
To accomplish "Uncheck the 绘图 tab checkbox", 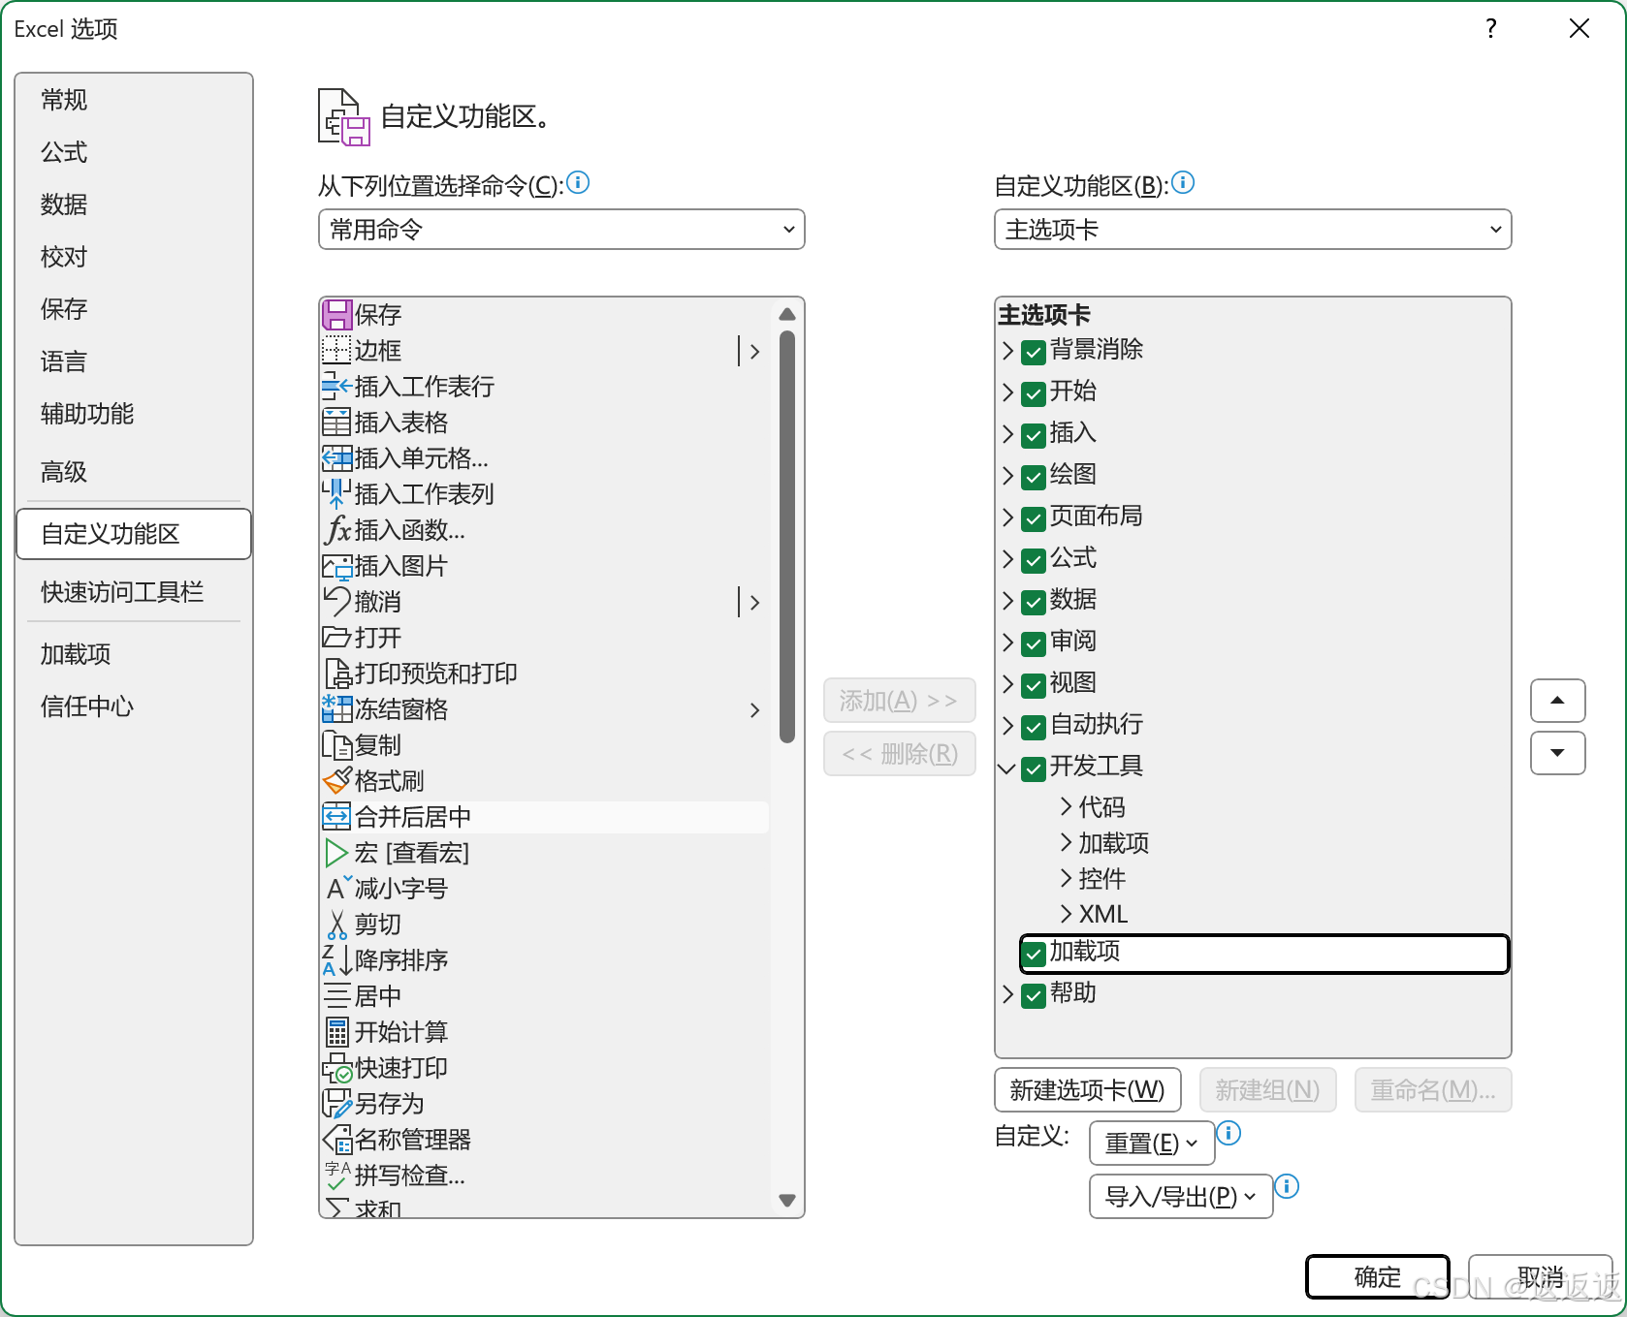I will coord(1034,476).
